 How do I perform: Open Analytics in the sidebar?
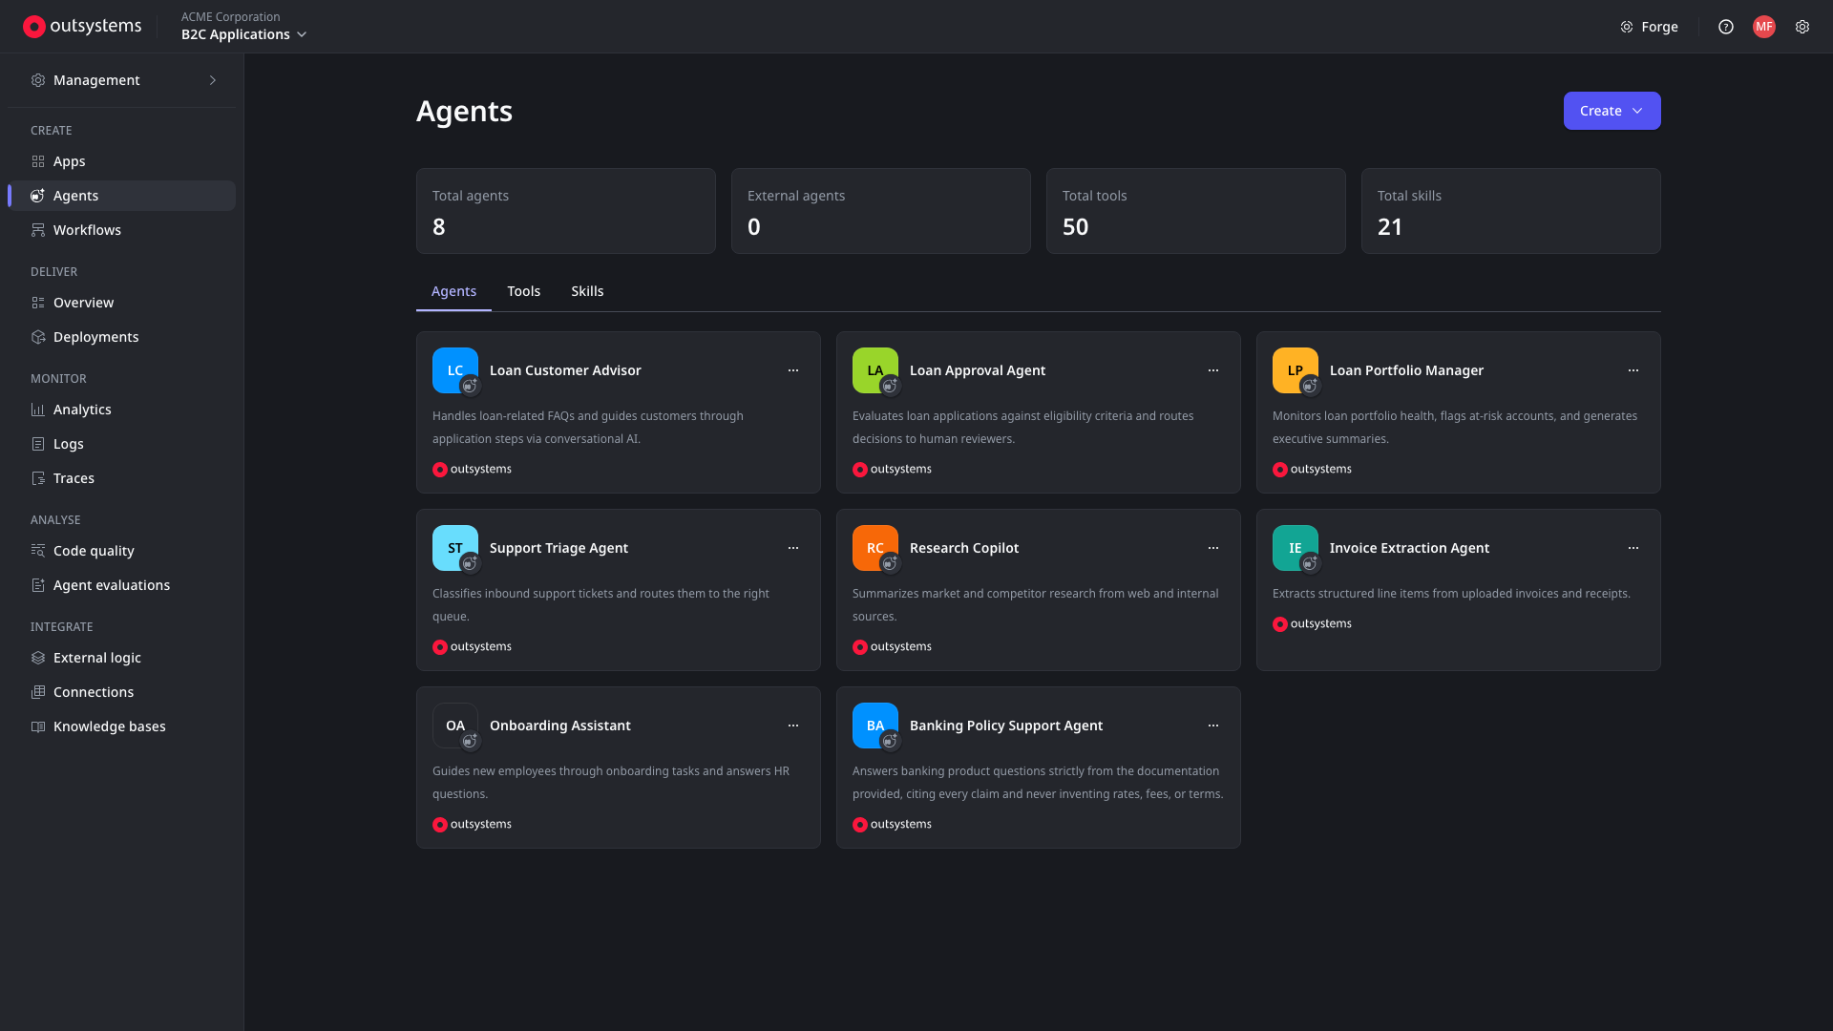click(122, 410)
